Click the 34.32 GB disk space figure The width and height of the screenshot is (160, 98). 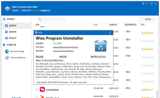[x=36, y=10]
